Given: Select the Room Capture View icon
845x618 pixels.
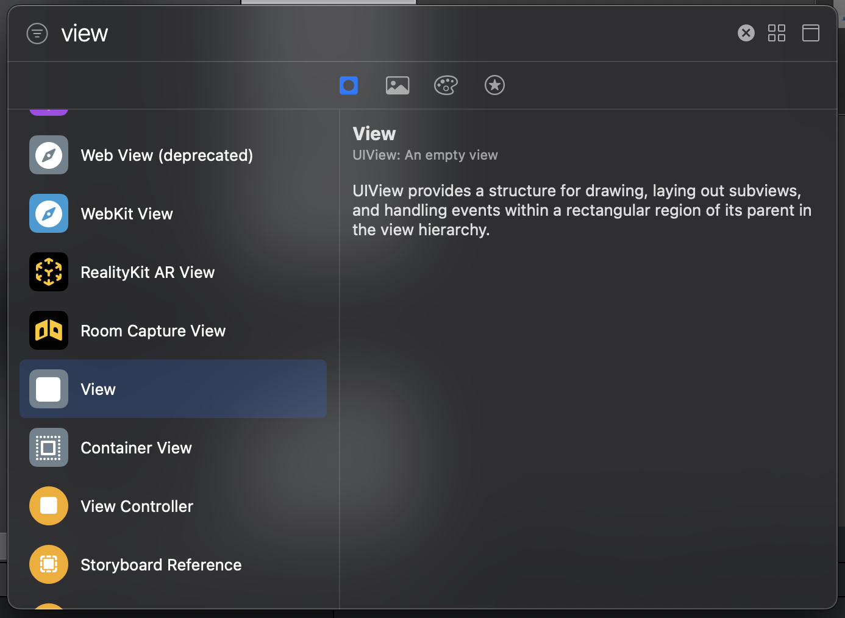Looking at the screenshot, I should 49,330.
